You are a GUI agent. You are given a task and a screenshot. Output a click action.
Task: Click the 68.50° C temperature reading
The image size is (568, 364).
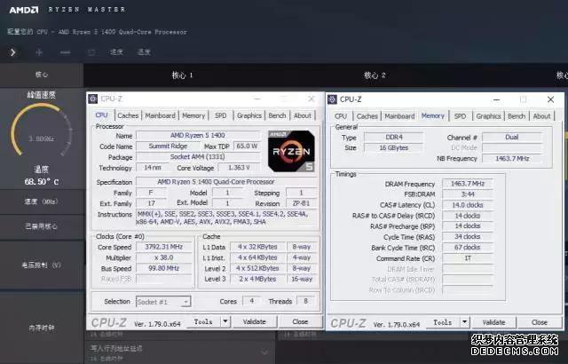point(42,181)
